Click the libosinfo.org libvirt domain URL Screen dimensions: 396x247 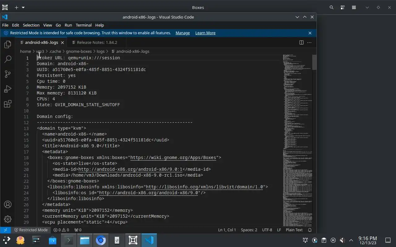point(204,187)
